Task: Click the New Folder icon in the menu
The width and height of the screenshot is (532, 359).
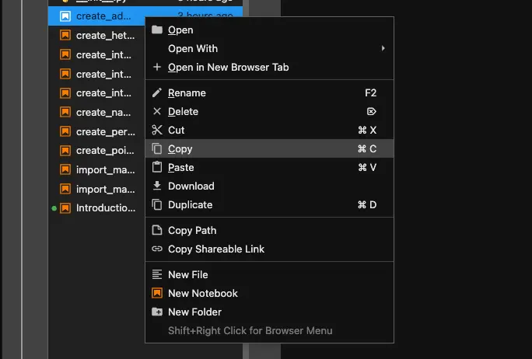Action: click(x=157, y=312)
